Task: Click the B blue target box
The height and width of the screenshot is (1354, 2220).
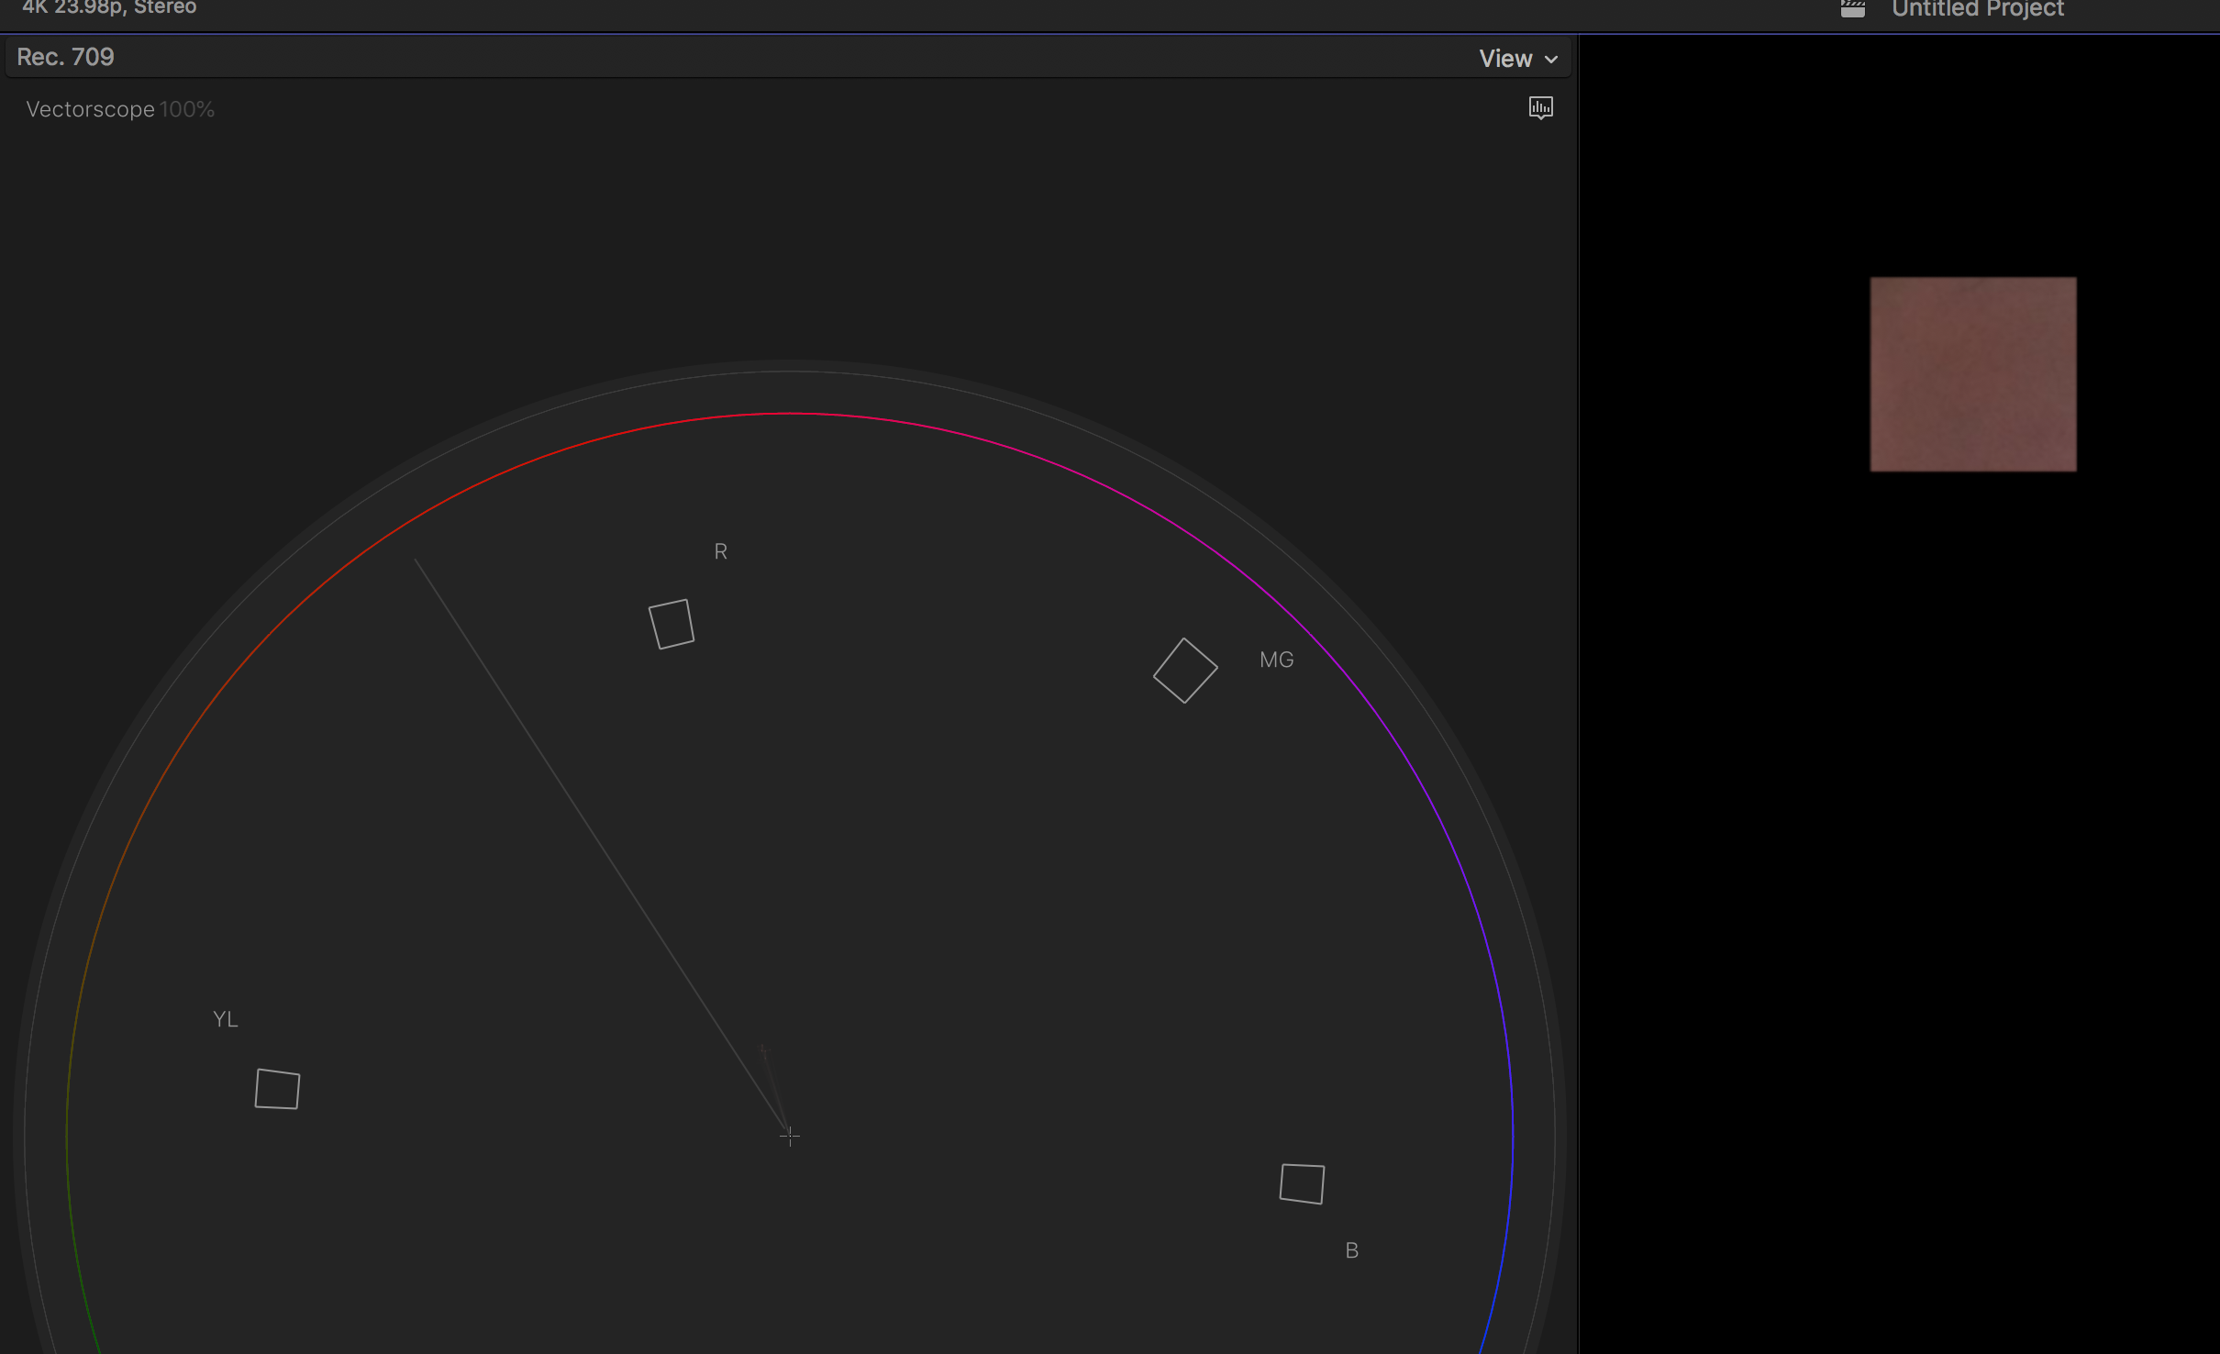Action: (x=1302, y=1183)
